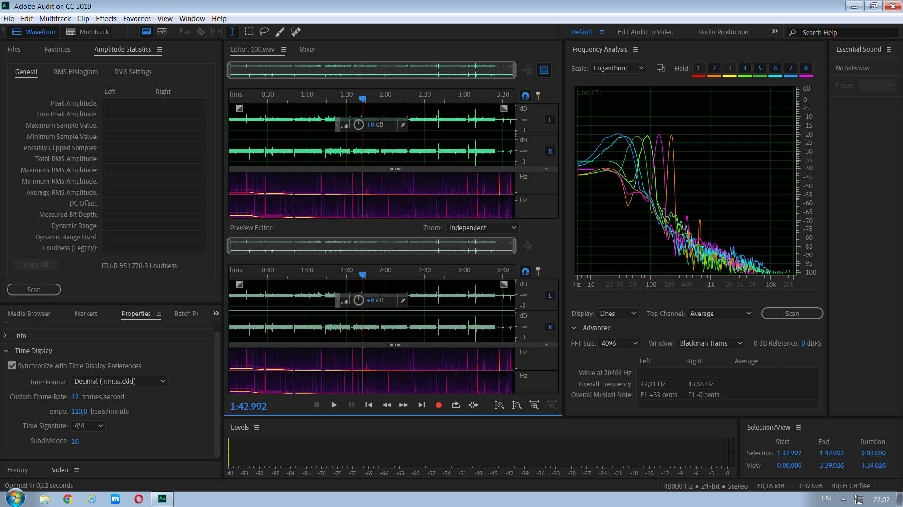
Task: Click the red Record button
Action: point(438,405)
